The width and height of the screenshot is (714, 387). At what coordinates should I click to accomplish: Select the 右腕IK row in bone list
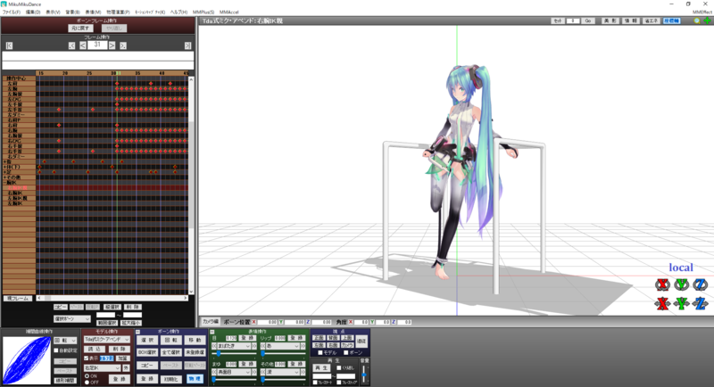click(18, 193)
